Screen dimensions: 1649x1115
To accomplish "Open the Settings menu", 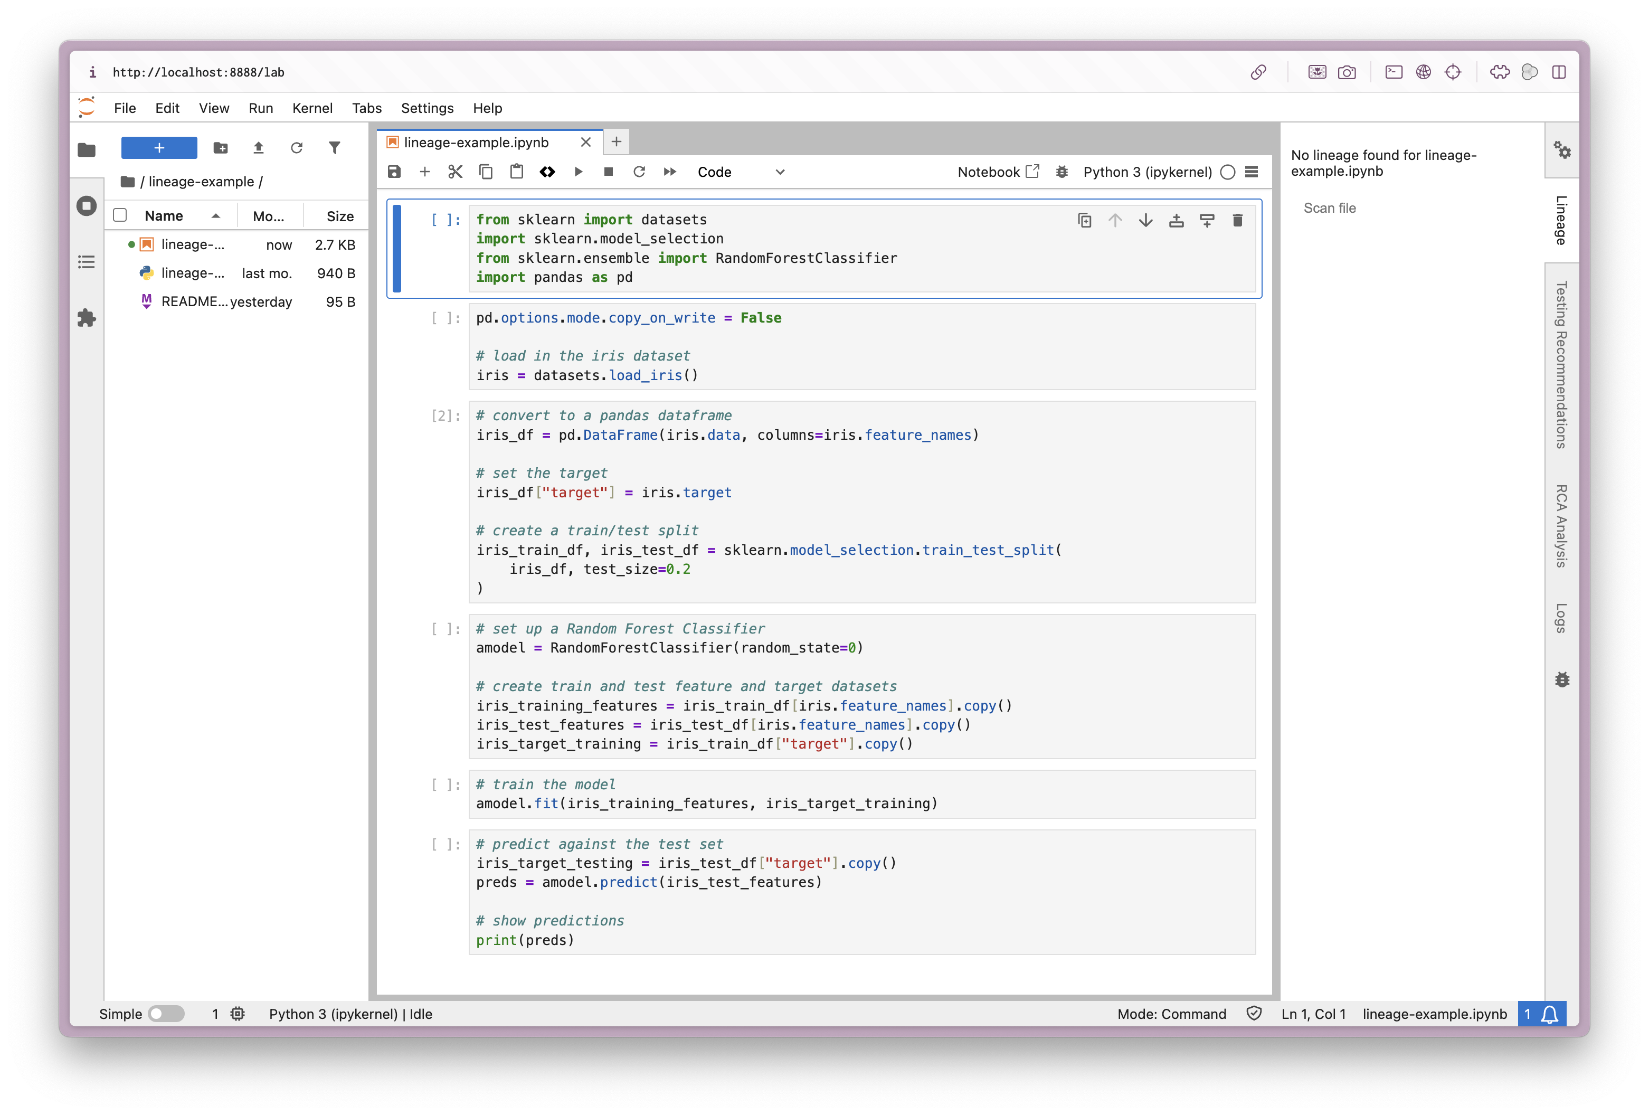I will tap(427, 108).
